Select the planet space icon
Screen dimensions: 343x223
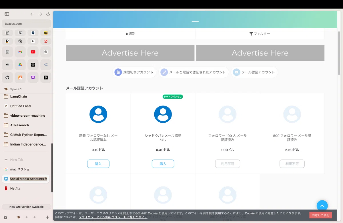[18, 217]
